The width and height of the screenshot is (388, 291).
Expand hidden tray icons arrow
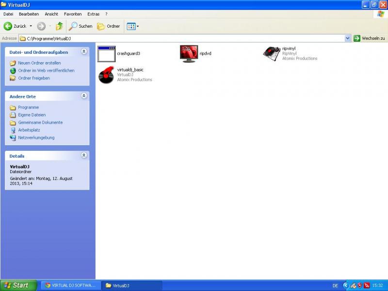[x=345, y=286]
